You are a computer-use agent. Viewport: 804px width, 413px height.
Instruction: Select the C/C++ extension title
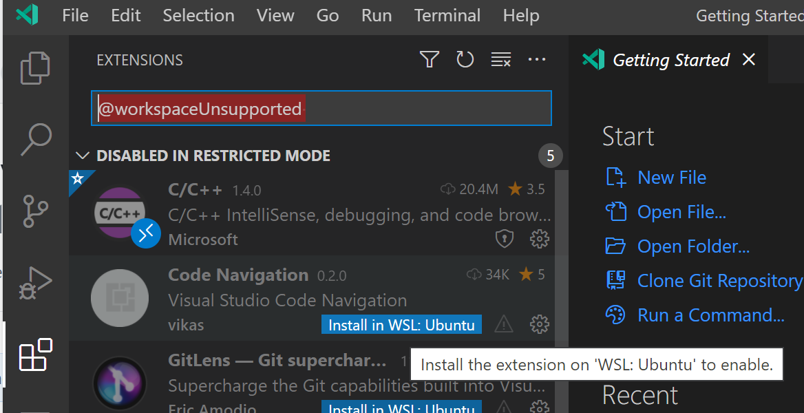195,189
